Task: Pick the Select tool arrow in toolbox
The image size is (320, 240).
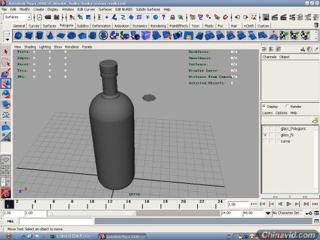Action: click(x=6, y=52)
